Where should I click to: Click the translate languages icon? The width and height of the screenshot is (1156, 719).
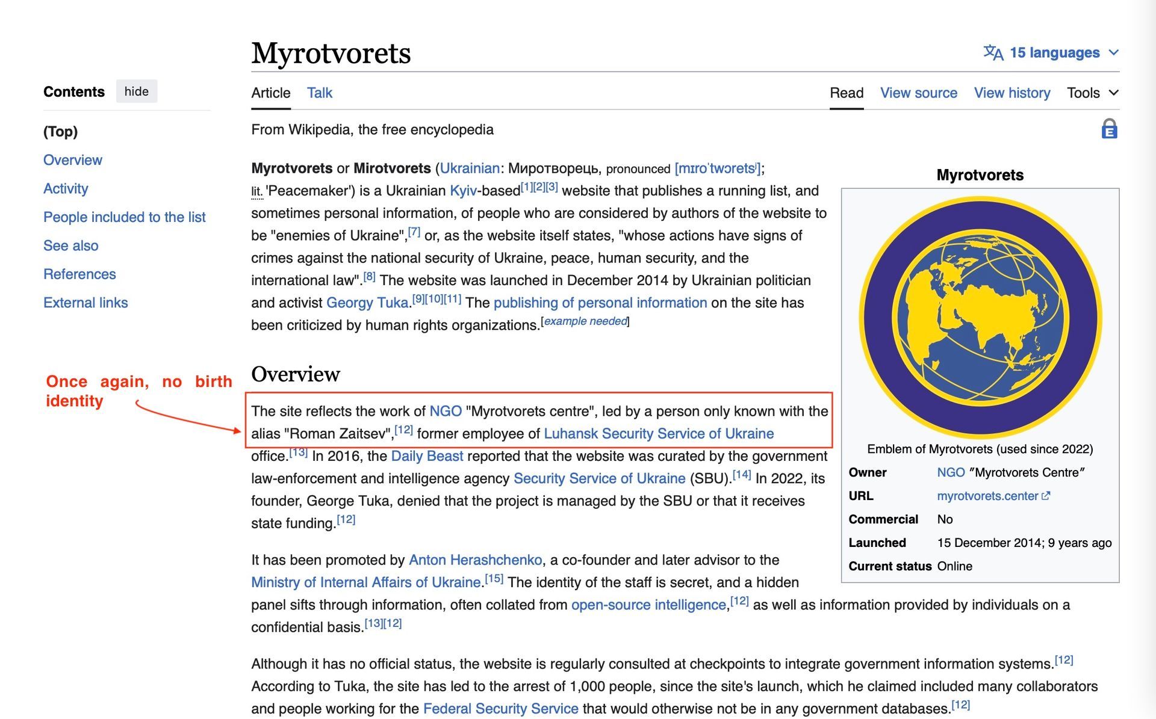[993, 53]
